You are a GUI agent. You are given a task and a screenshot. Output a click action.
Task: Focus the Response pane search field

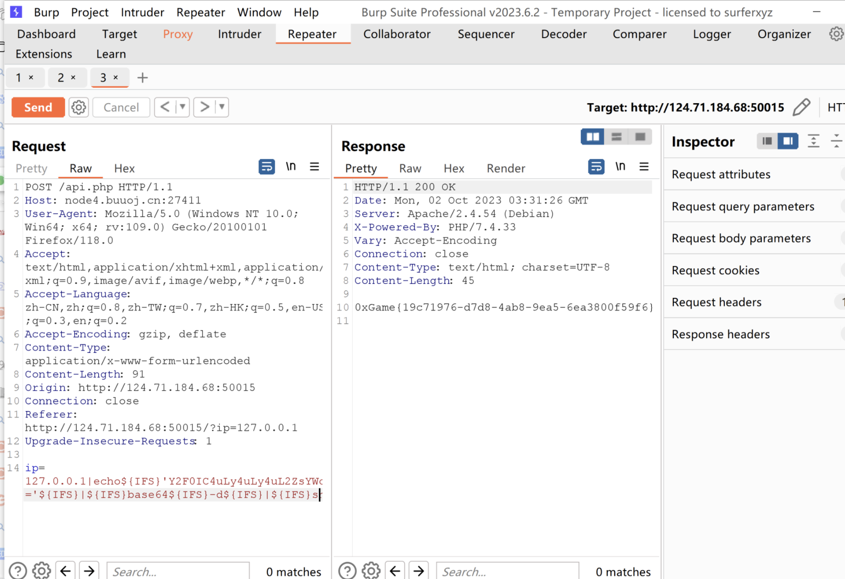pyautogui.click(x=508, y=571)
